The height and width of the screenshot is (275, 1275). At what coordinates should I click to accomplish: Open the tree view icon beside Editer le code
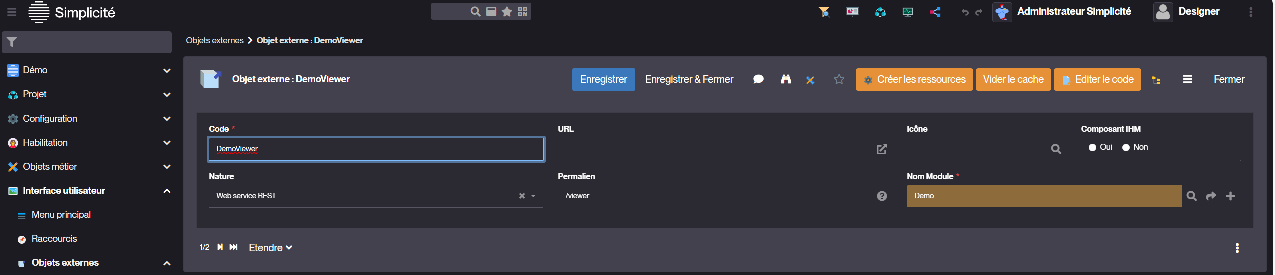pyautogui.click(x=1156, y=80)
